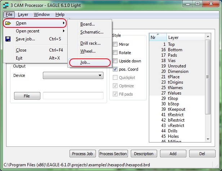Screen dimensions: 222x171
Task: Click the Layer column header
Action: [186, 37]
